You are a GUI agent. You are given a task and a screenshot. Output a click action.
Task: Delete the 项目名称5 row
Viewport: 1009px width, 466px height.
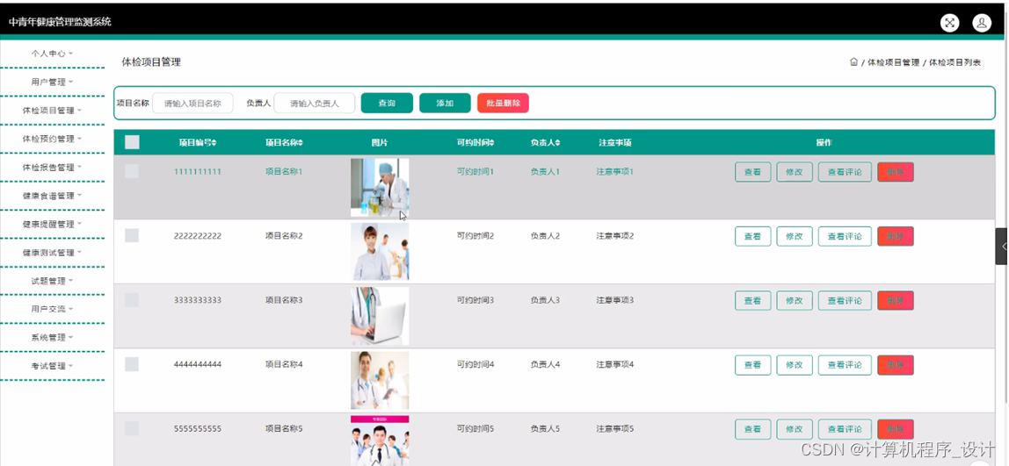pyautogui.click(x=895, y=429)
